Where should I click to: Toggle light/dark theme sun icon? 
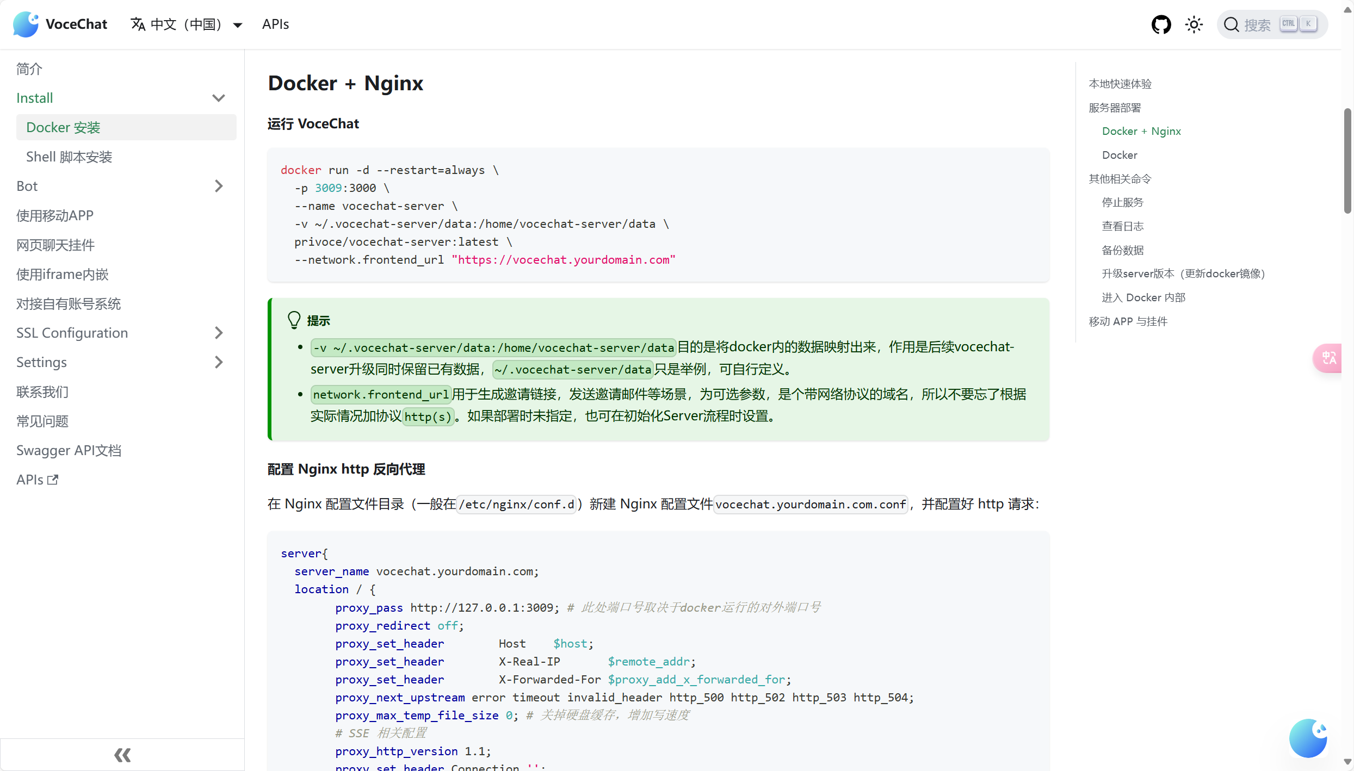point(1194,24)
